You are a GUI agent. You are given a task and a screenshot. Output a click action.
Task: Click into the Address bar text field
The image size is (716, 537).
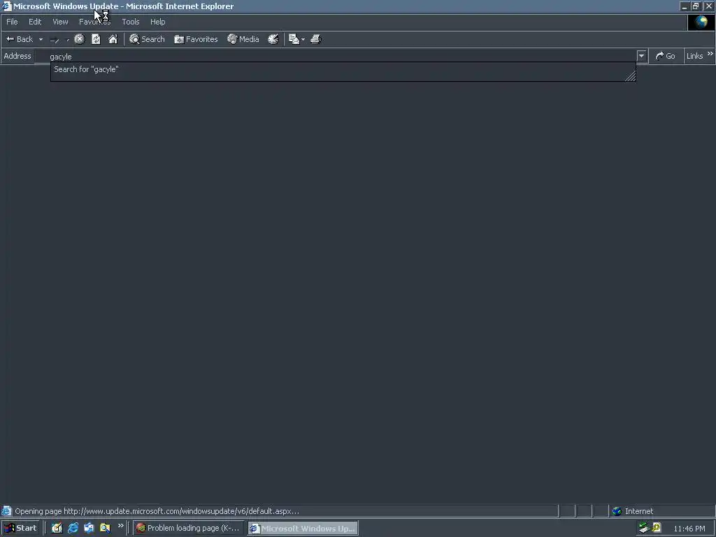pos(336,56)
